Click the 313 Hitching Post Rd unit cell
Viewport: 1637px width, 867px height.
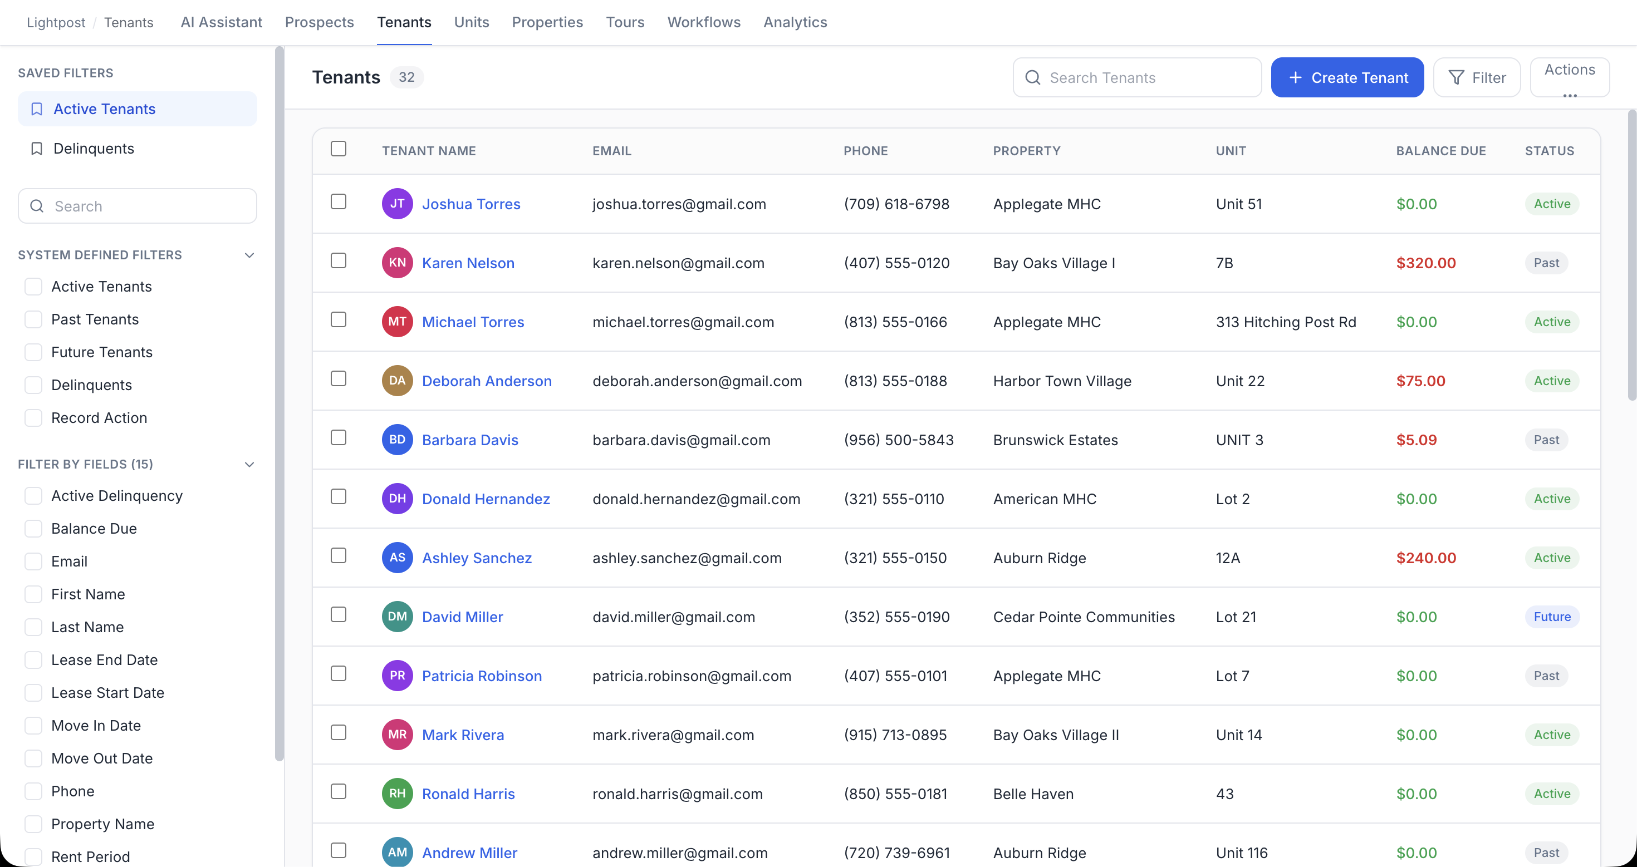[1286, 322]
